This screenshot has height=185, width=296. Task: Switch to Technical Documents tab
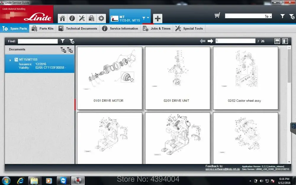tap(78, 28)
